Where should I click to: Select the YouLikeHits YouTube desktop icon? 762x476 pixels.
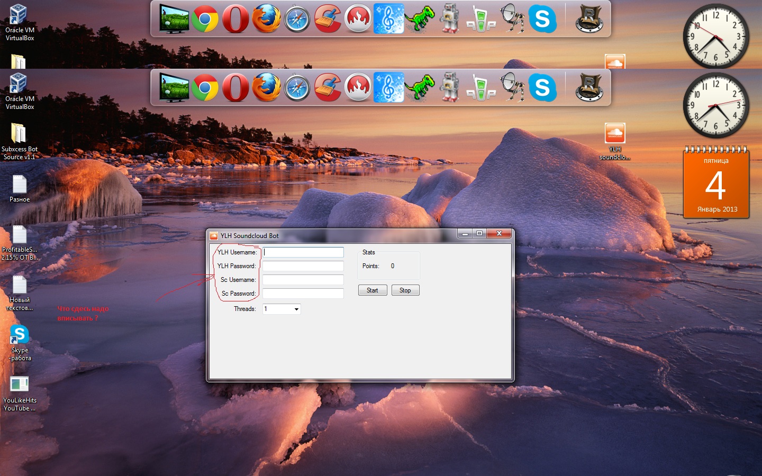pyautogui.click(x=20, y=393)
